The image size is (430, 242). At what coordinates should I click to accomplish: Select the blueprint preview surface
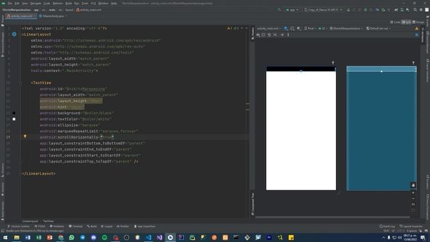click(x=382, y=128)
